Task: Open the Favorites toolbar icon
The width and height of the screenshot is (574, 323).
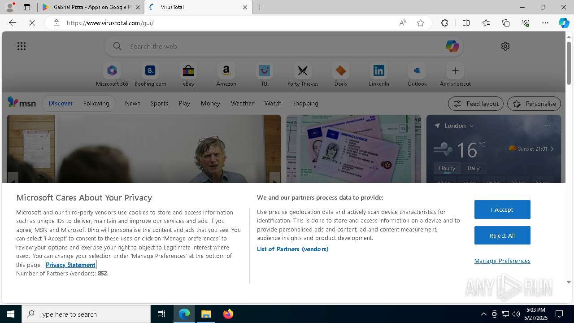Action: [x=486, y=23]
